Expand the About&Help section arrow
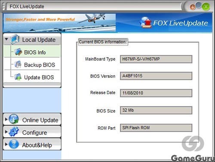 click(x=6, y=144)
